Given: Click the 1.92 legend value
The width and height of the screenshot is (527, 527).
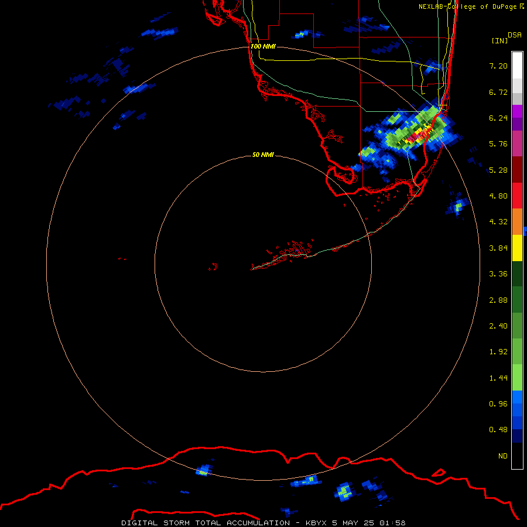Looking at the screenshot, I should [x=498, y=352].
